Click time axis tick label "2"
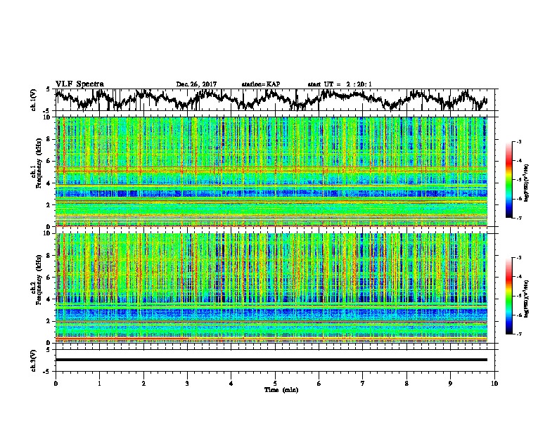 click(143, 384)
